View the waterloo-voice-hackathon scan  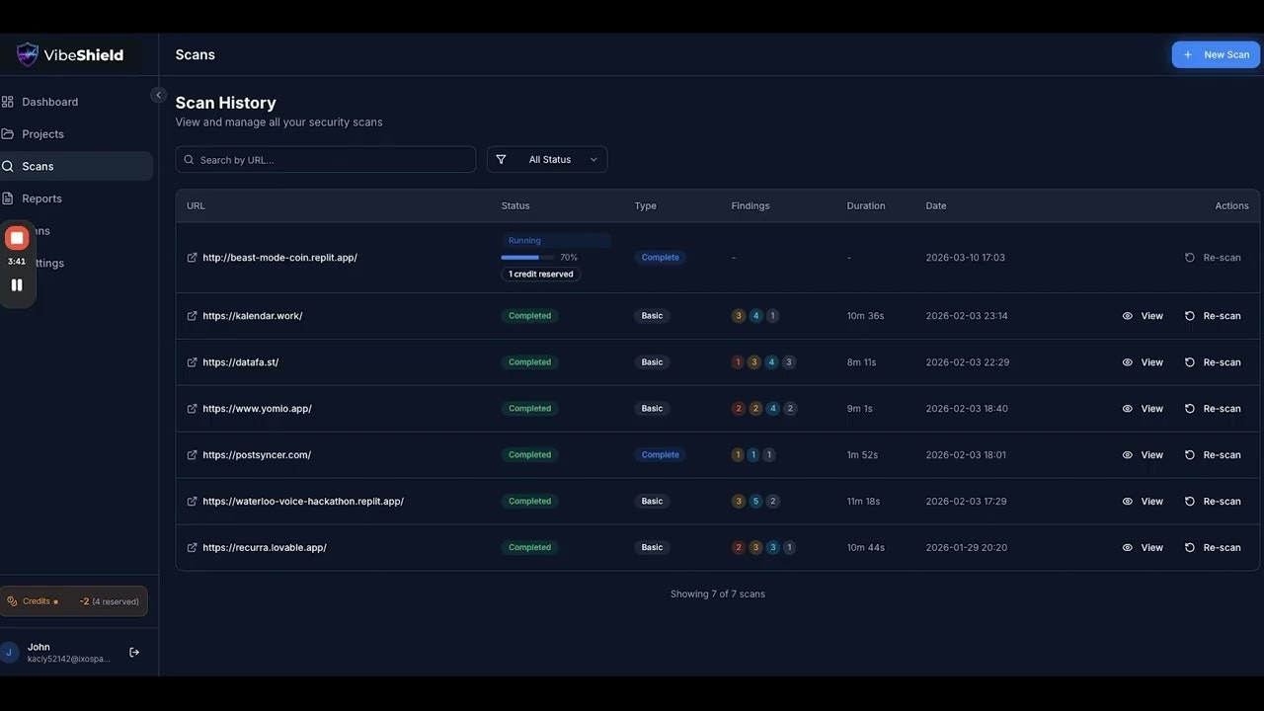coord(1143,502)
